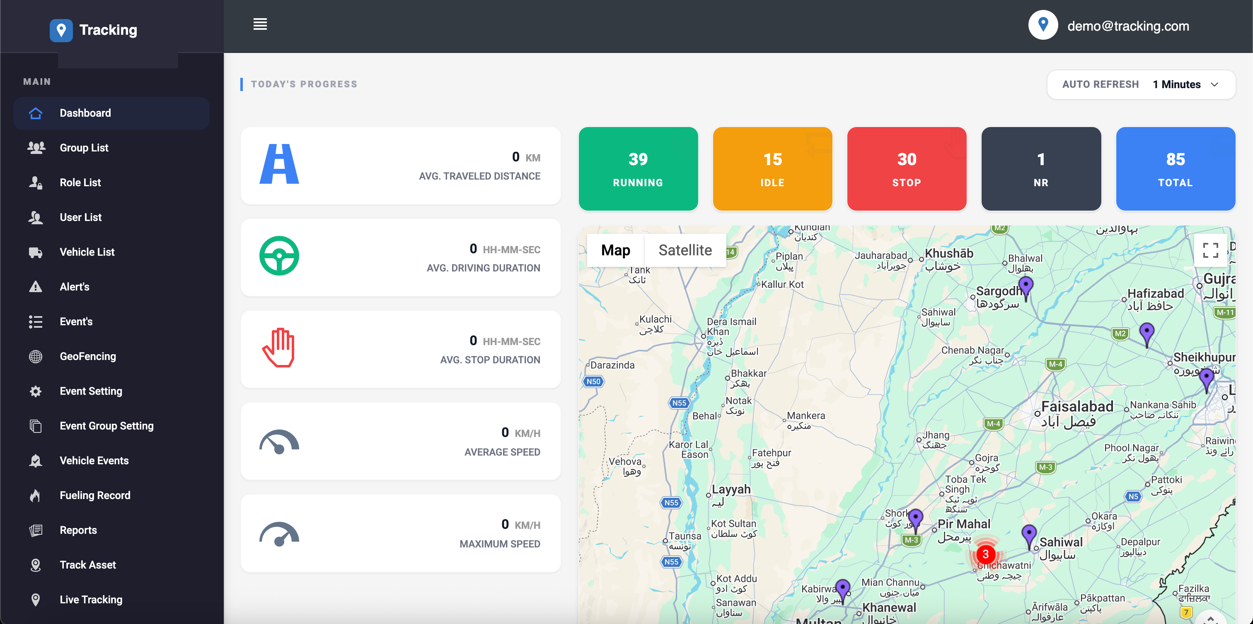The width and height of the screenshot is (1253, 624).
Task: Click the Event's list icon
Action: [x=36, y=322]
